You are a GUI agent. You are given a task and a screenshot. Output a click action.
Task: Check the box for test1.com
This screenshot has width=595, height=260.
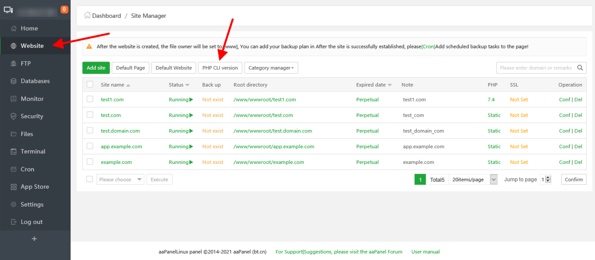90,99
